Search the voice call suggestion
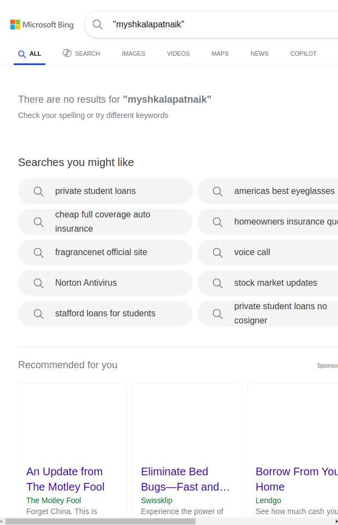 (268, 252)
